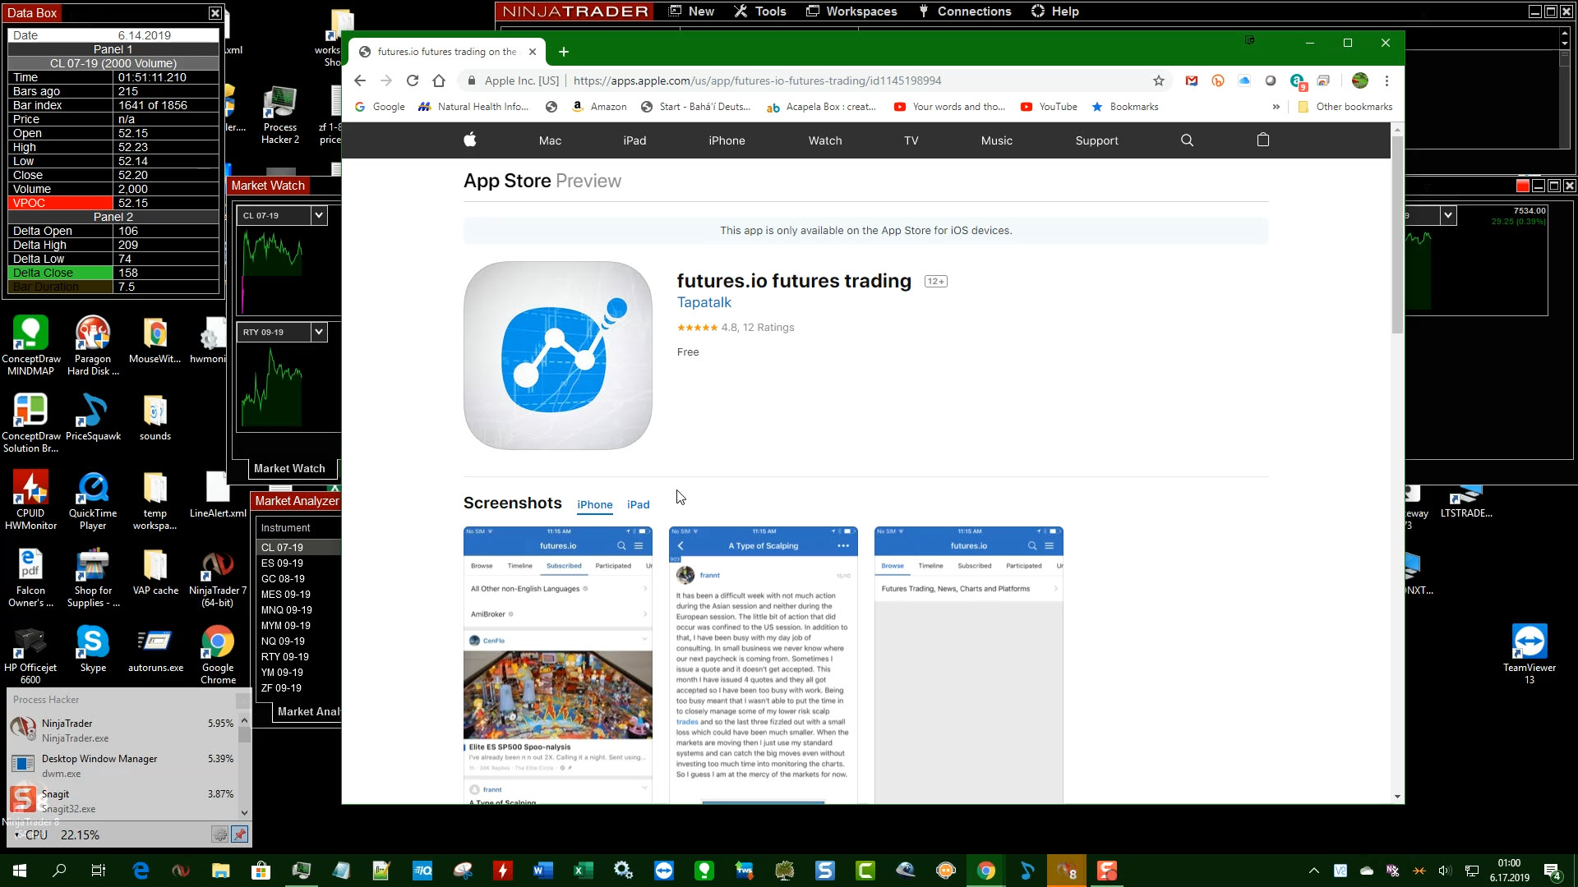Bookmark this page with the star icon
Image resolution: width=1578 pixels, height=887 pixels.
(1159, 80)
